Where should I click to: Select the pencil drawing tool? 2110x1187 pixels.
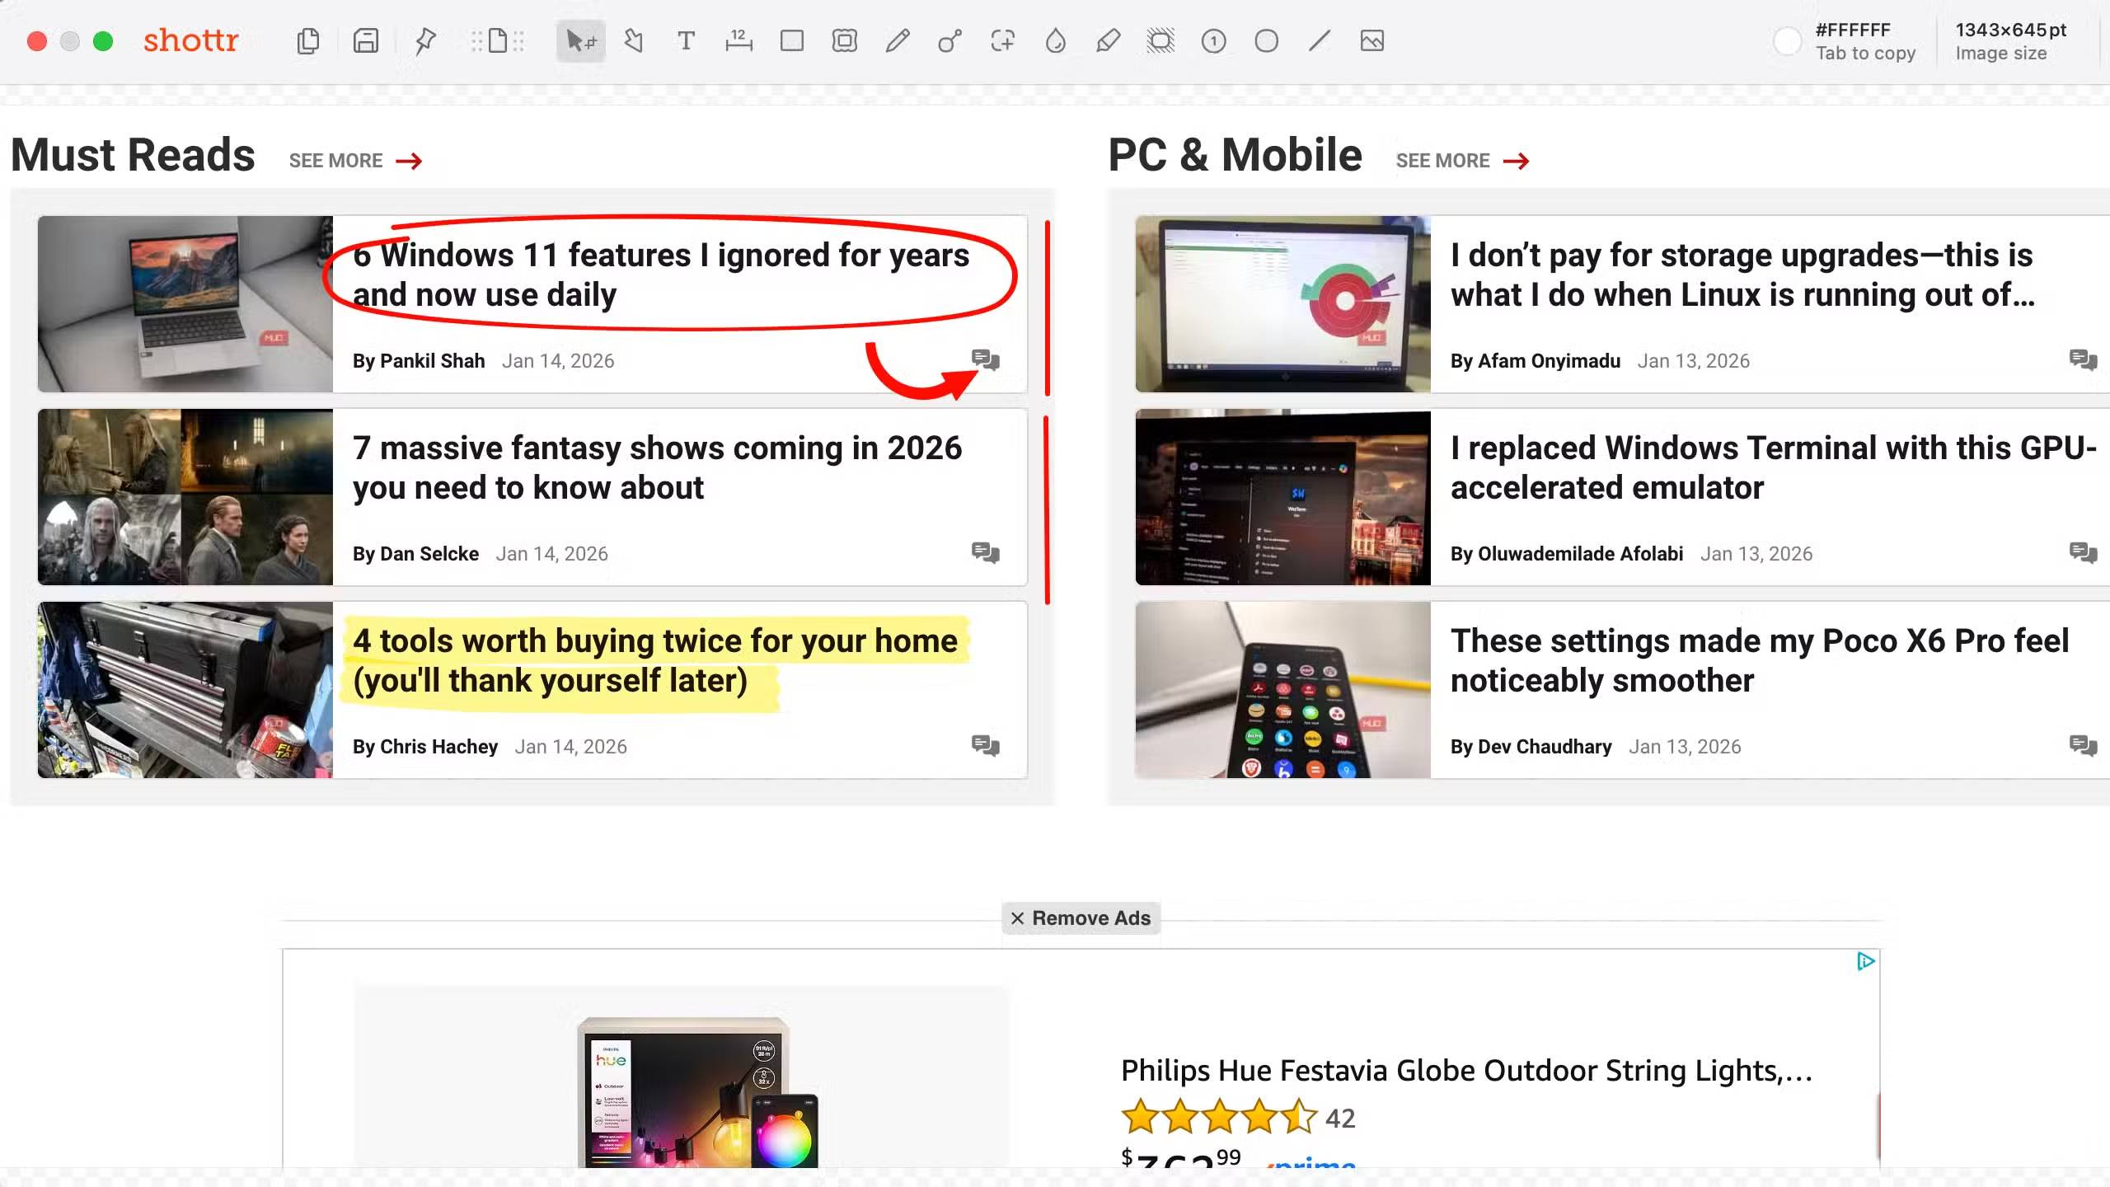[x=898, y=40]
